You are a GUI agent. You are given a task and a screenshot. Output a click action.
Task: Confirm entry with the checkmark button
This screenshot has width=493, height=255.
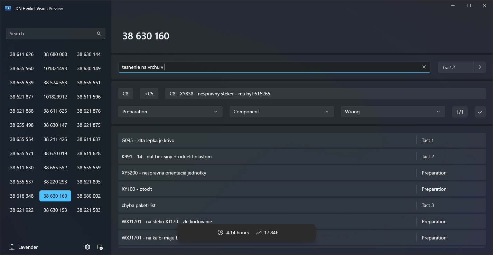pos(480,112)
